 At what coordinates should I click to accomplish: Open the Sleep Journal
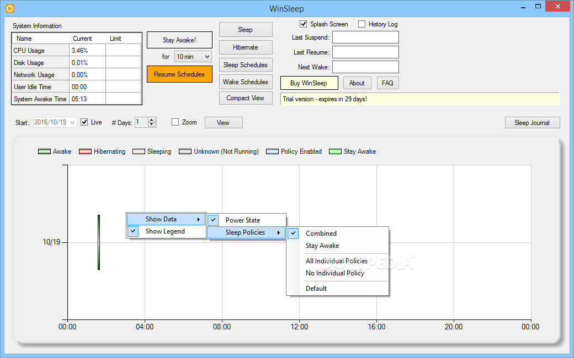coord(532,123)
